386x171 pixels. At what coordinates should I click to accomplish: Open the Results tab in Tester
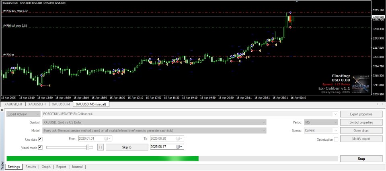pos(31,167)
